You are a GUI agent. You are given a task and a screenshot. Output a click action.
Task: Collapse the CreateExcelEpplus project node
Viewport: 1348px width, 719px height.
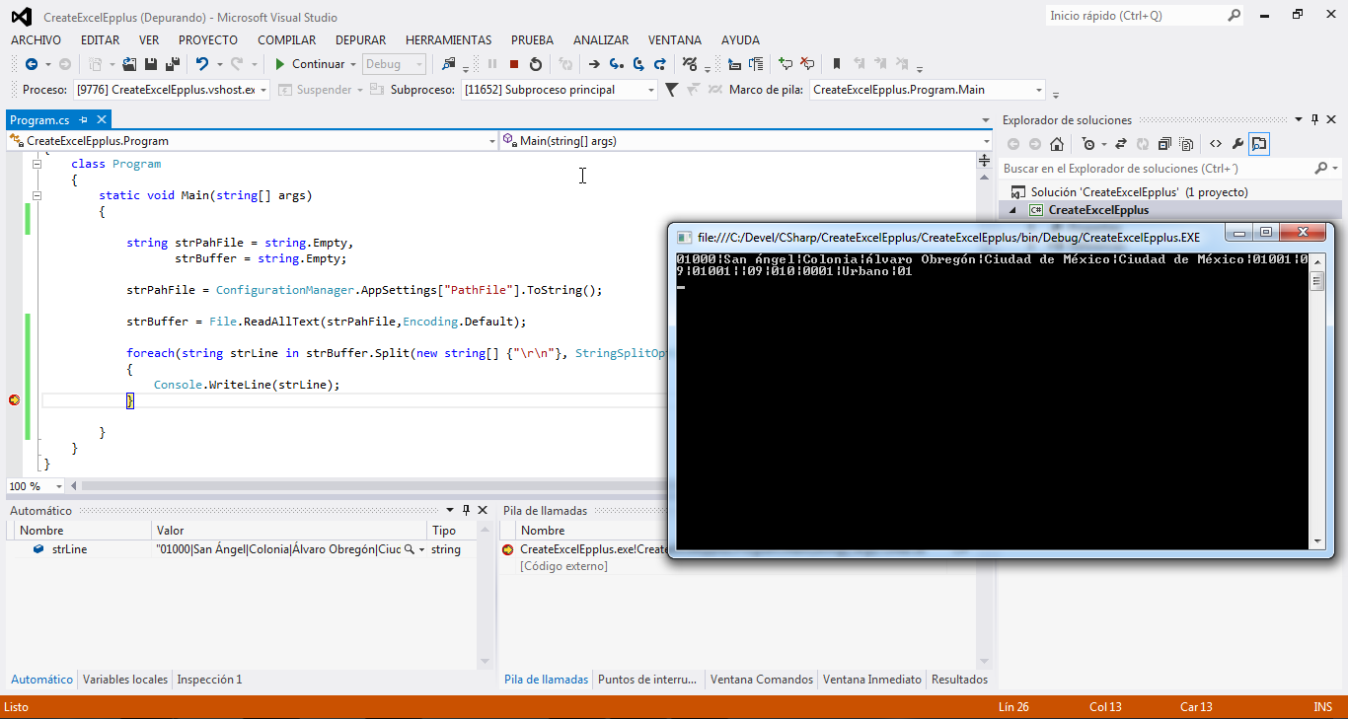click(x=1012, y=210)
